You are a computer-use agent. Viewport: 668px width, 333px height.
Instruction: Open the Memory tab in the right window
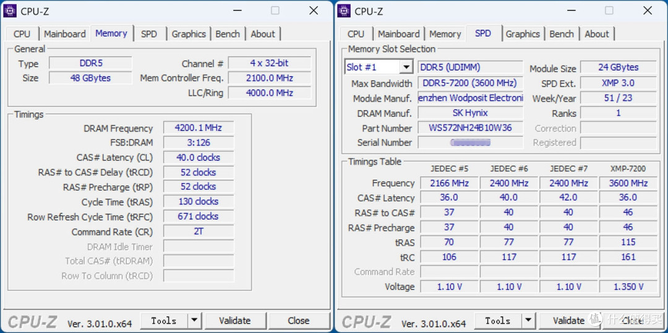[445, 34]
